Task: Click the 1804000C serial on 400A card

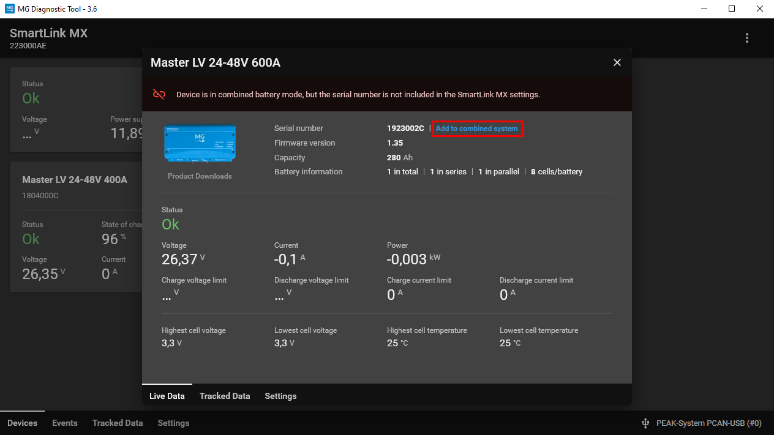Action: pos(40,196)
